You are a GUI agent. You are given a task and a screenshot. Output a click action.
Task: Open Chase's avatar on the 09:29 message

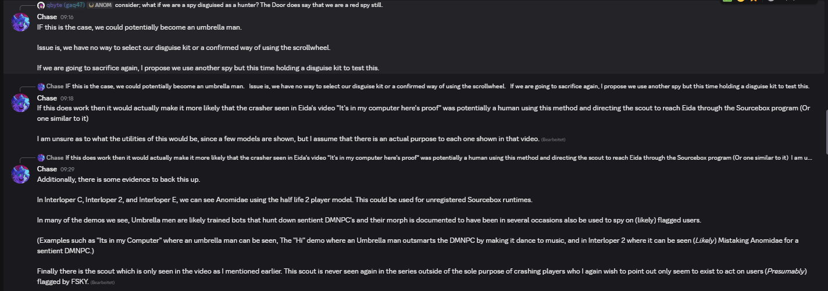click(21, 174)
